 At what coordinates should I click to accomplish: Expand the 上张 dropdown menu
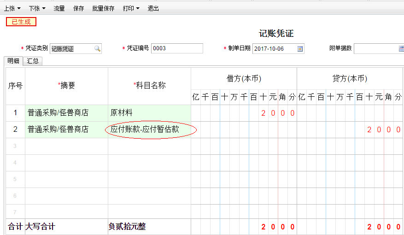[12, 8]
